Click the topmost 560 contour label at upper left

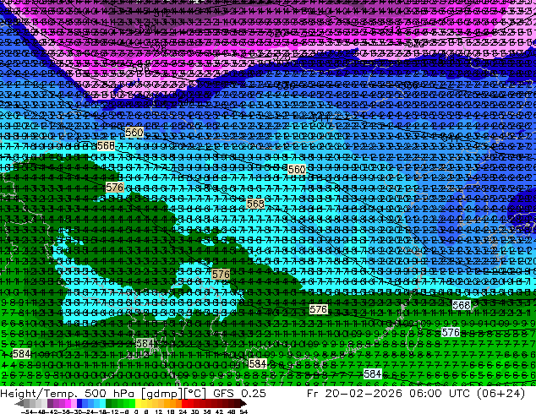[x=134, y=132]
